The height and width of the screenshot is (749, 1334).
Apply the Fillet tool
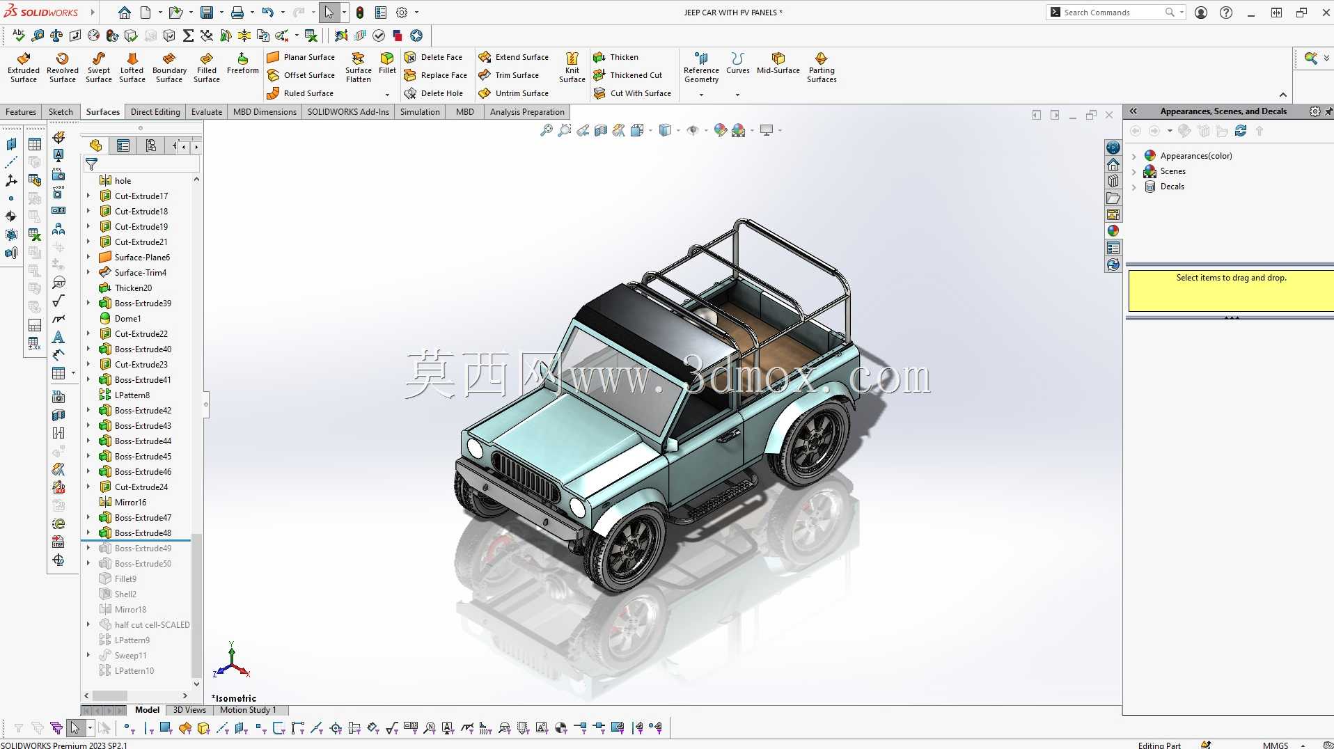tap(387, 63)
